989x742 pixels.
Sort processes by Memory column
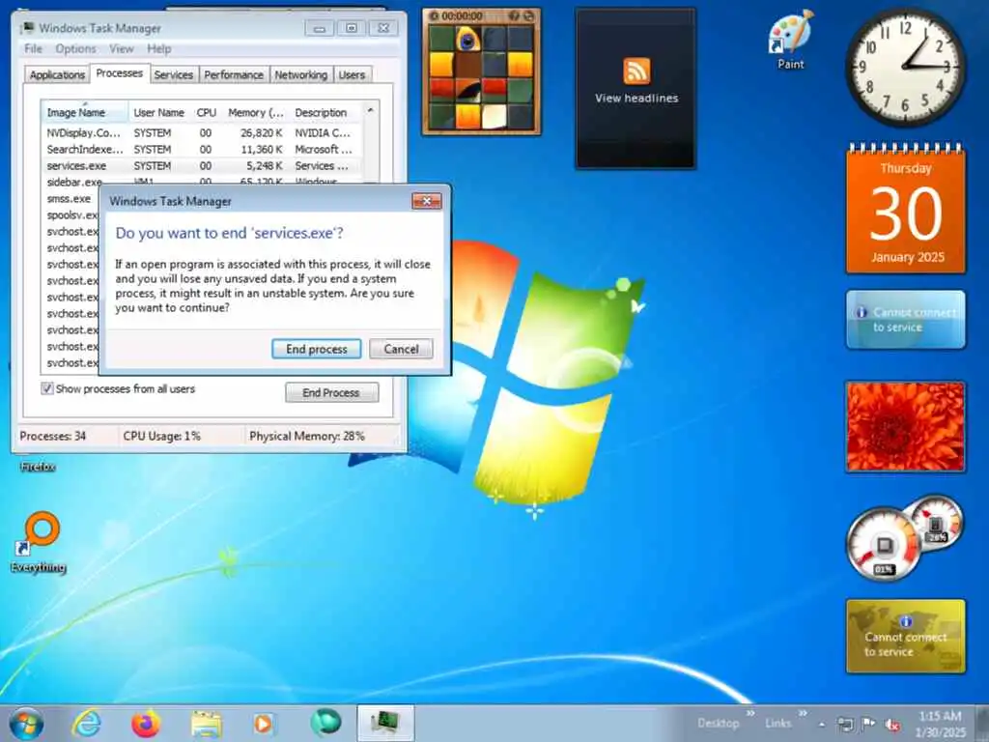coord(255,112)
